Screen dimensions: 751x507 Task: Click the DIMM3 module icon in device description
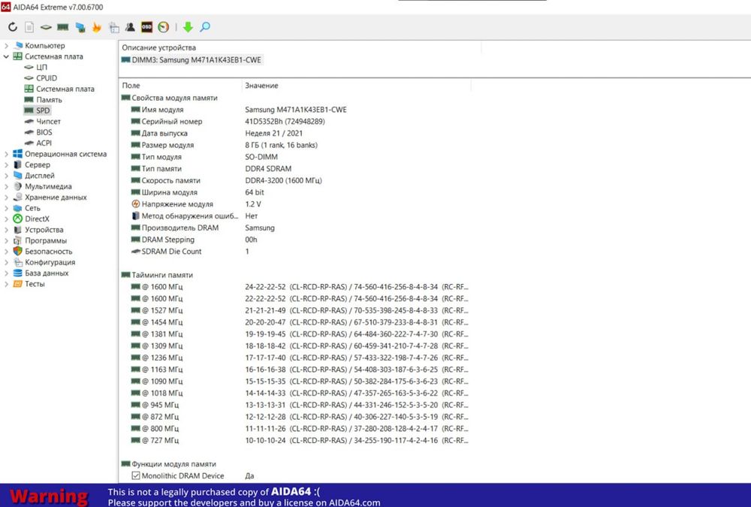tap(126, 60)
